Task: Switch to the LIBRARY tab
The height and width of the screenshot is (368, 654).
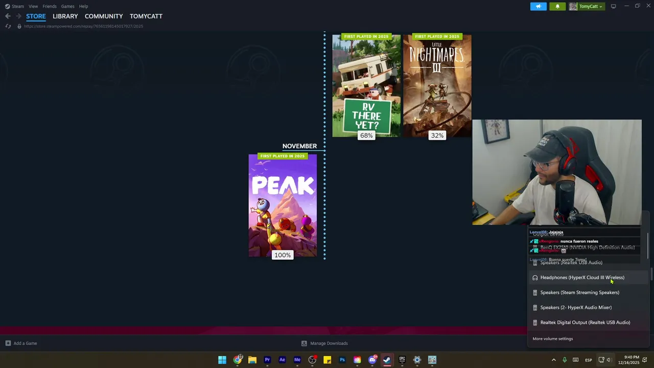Action: click(65, 16)
